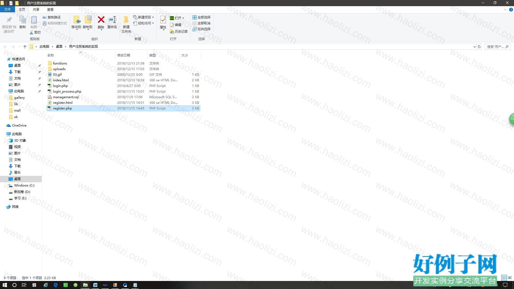
Task: Click the Copy path button
Action: point(51,17)
